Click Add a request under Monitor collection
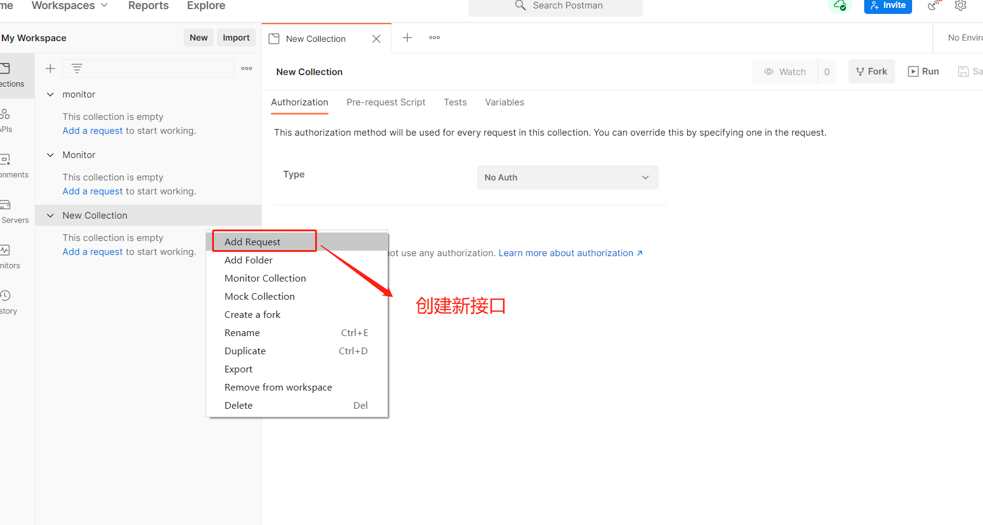Screen dimensions: 983x525 pos(93,191)
